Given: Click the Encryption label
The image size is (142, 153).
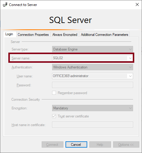Looking at the screenshot, I should point(19,108).
